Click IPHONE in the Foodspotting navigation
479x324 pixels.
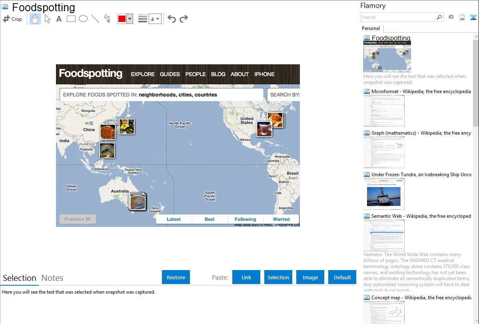coord(264,74)
